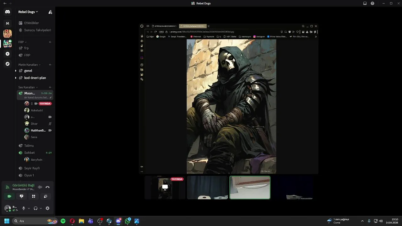Edit the voice channel status pencil icon
Image resolution: width=402 pixels, height=226 pixels.
(x=51, y=98)
